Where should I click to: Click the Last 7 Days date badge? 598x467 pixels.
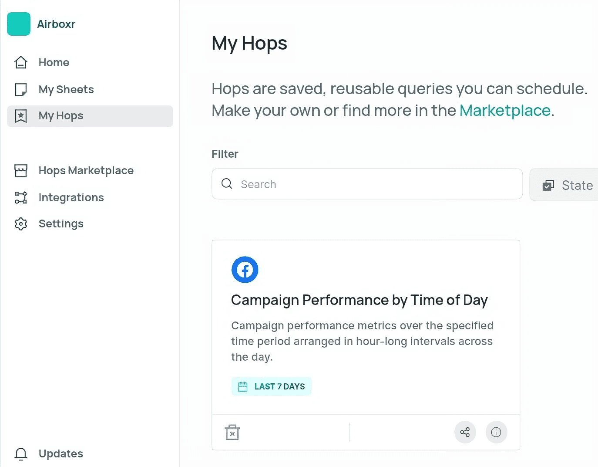point(272,386)
